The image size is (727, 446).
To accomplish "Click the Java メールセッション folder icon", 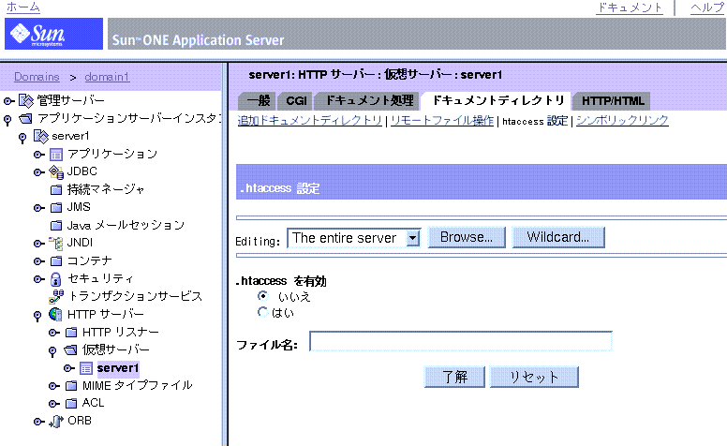I will (56, 225).
